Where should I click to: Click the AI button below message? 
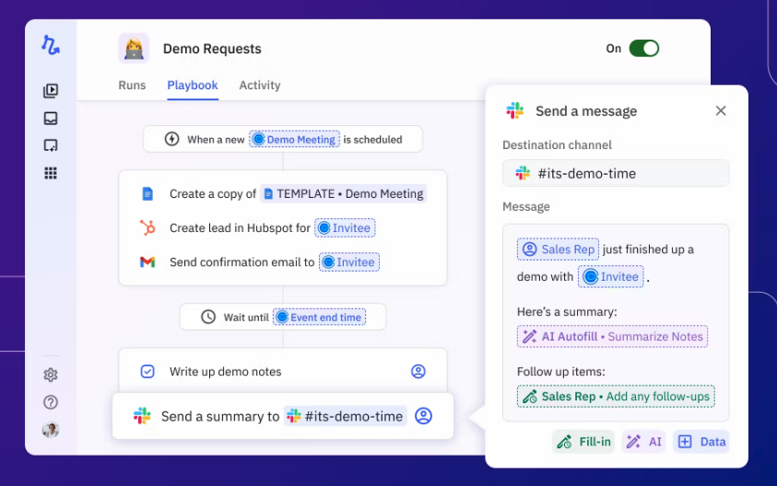point(643,442)
